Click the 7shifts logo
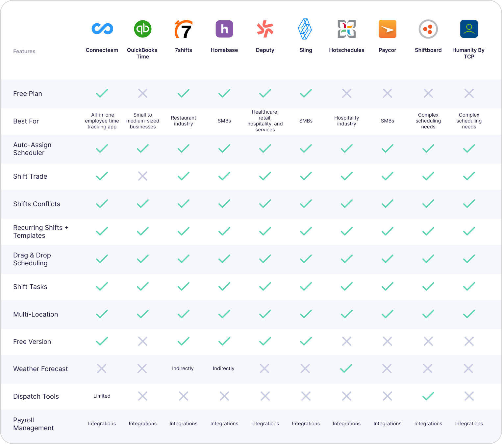This screenshot has height=444, width=502. (x=183, y=29)
